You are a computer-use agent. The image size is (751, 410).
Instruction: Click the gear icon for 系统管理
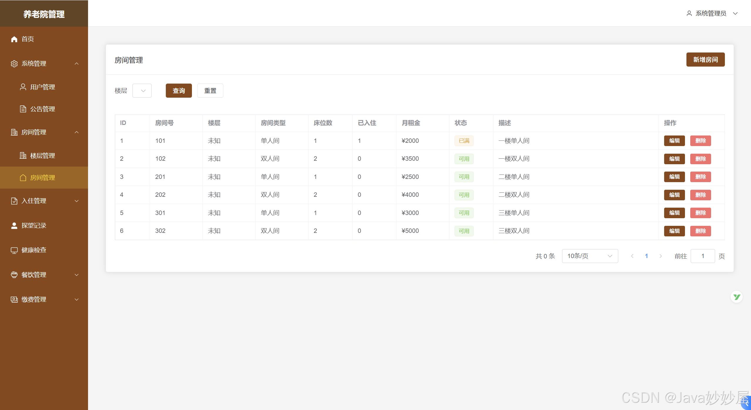coord(14,64)
